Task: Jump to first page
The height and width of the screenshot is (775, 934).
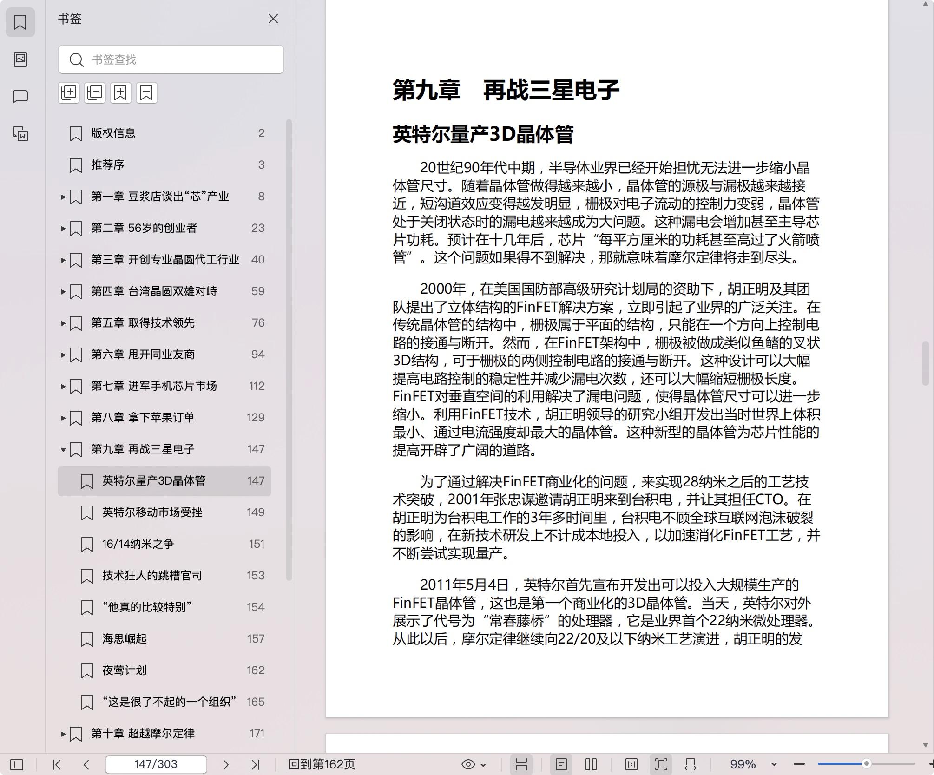Action: (57, 764)
